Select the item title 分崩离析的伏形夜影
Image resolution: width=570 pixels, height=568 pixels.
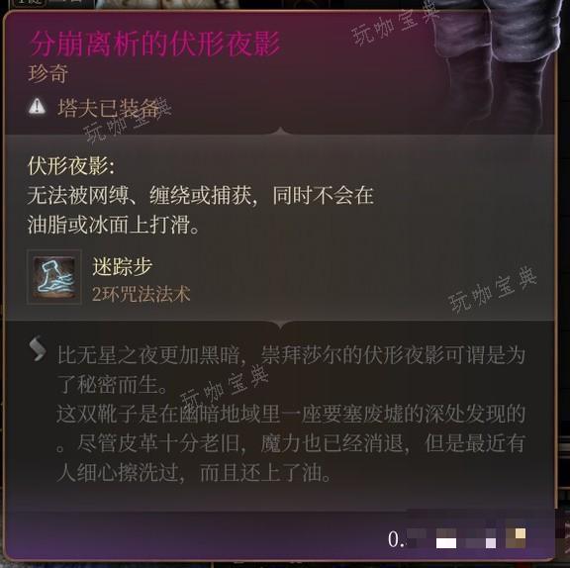coord(155,44)
